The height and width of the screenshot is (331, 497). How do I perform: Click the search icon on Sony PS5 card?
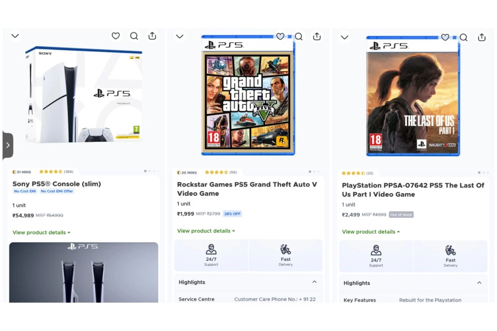pos(134,36)
